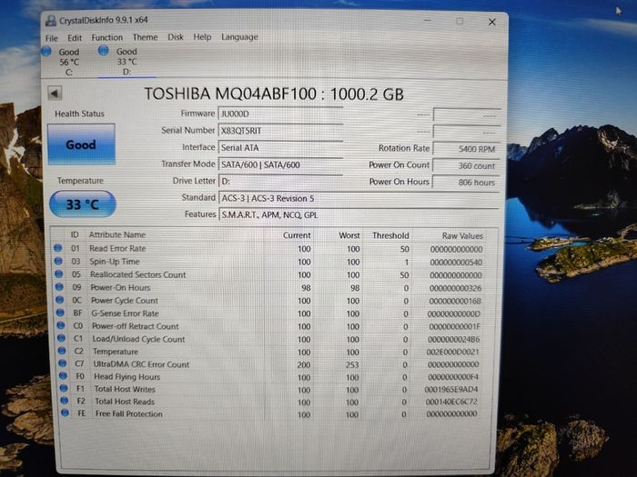The image size is (637, 477).
Task: Click the status icon for Reallocated Sectors Count
Action: [59, 273]
